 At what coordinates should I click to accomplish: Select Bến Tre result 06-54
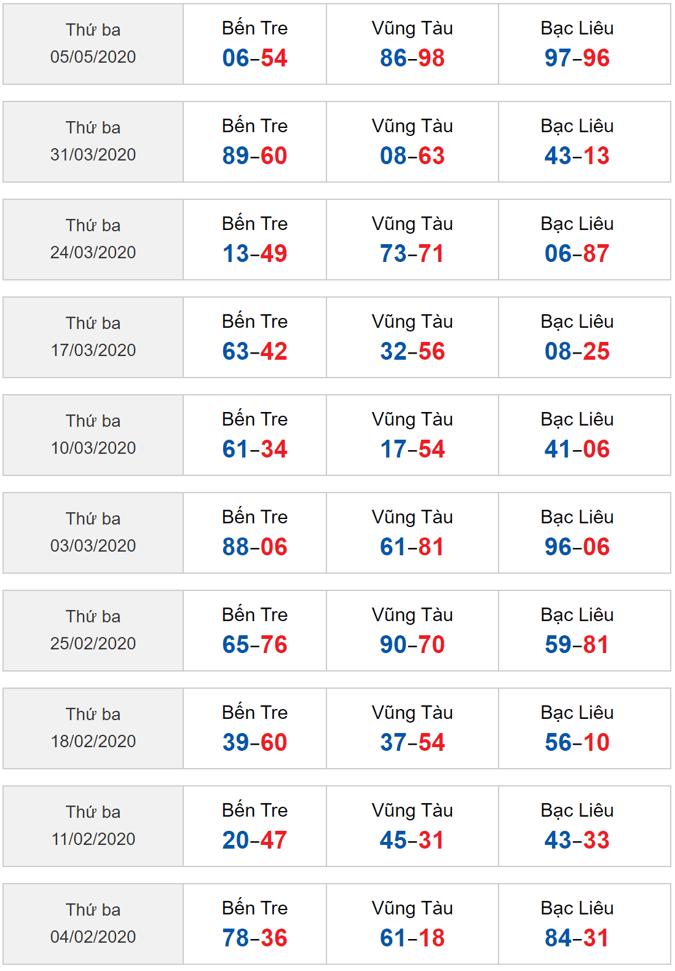click(x=255, y=58)
